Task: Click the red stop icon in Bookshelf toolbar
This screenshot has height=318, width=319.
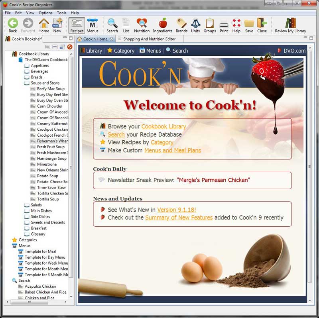Action: point(70,47)
